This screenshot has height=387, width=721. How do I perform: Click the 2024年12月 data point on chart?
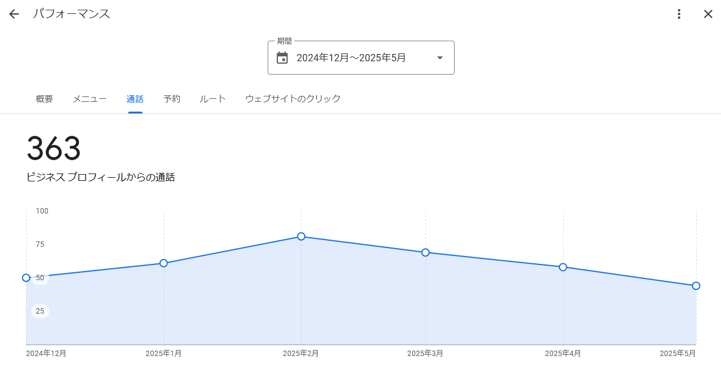pyautogui.click(x=26, y=278)
